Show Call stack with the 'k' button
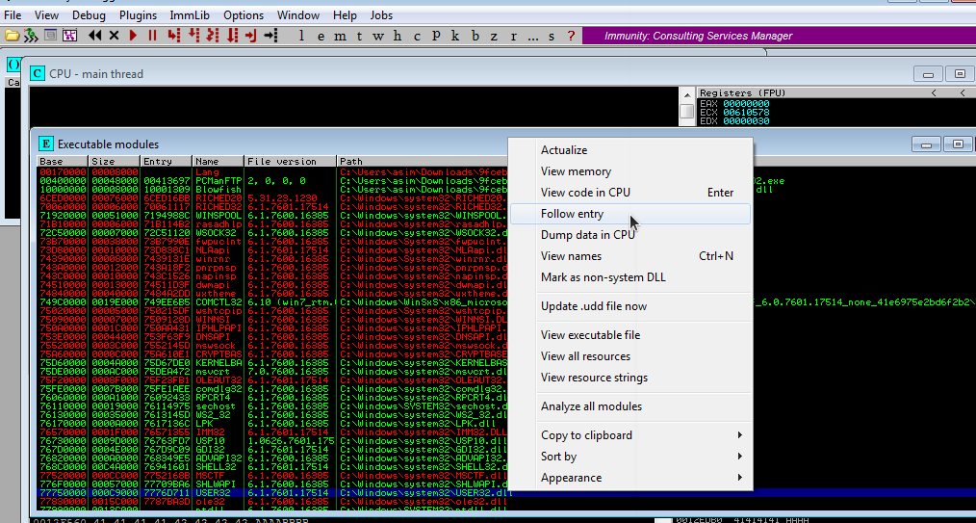Viewport: 976px width, 523px height. click(455, 36)
